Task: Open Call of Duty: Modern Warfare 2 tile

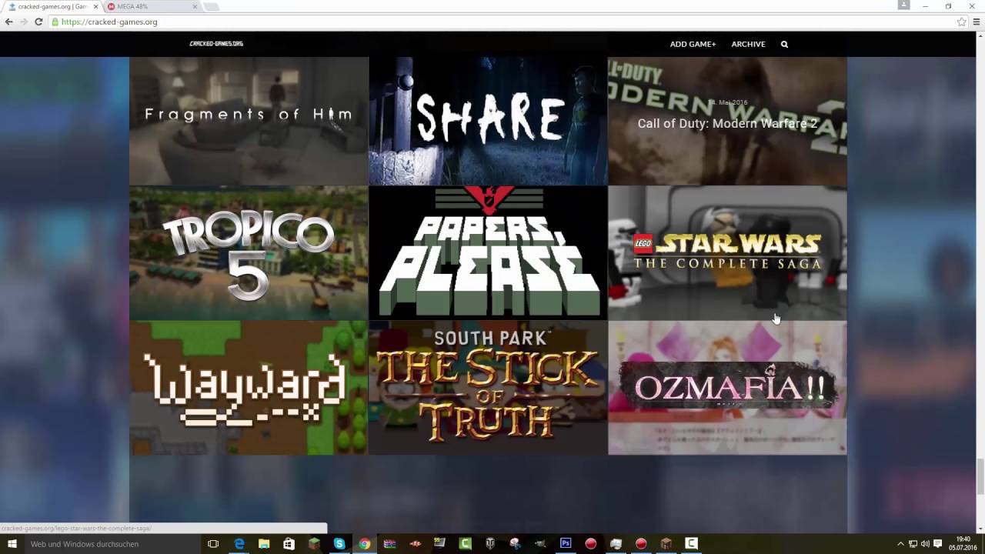Action: (x=727, y=121)
